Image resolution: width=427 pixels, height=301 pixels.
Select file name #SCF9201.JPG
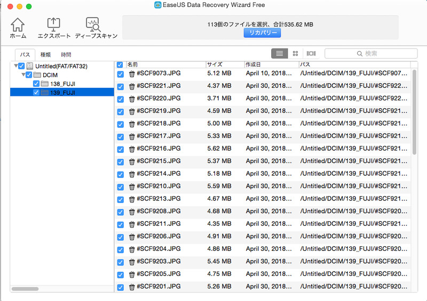tap(159, 286)
